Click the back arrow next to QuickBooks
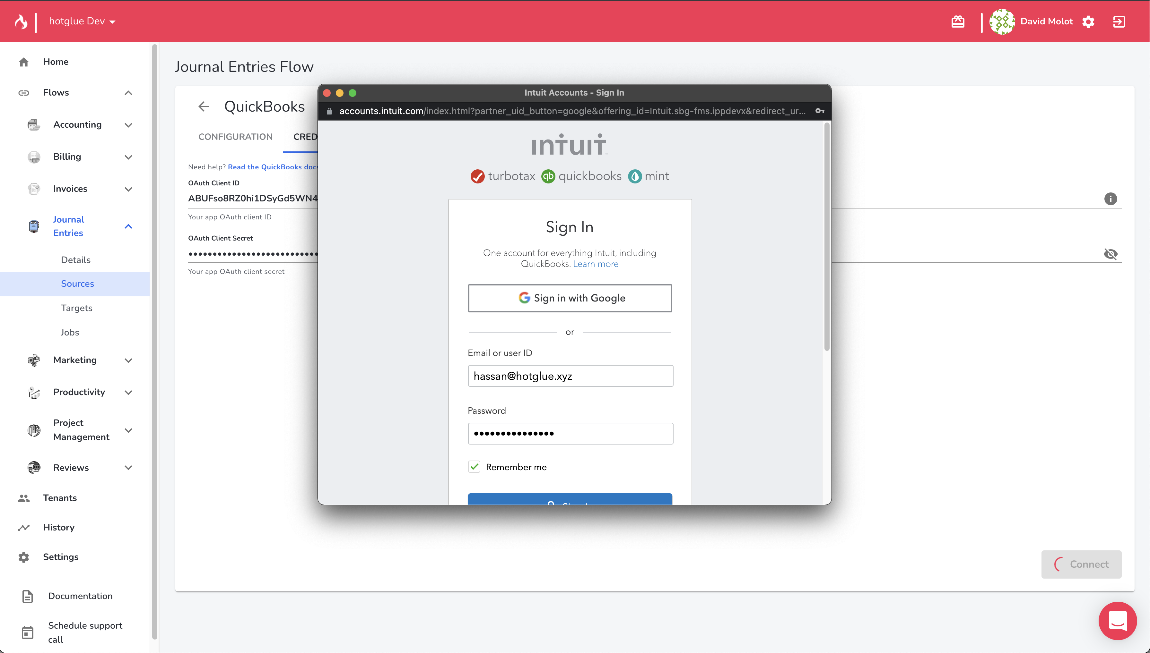The height and width of the screenshot is (653, 1150). 203,107
